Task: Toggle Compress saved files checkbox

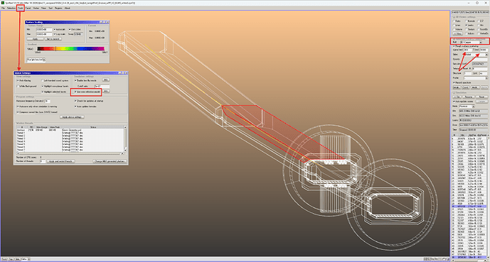Action: (18, 111)
